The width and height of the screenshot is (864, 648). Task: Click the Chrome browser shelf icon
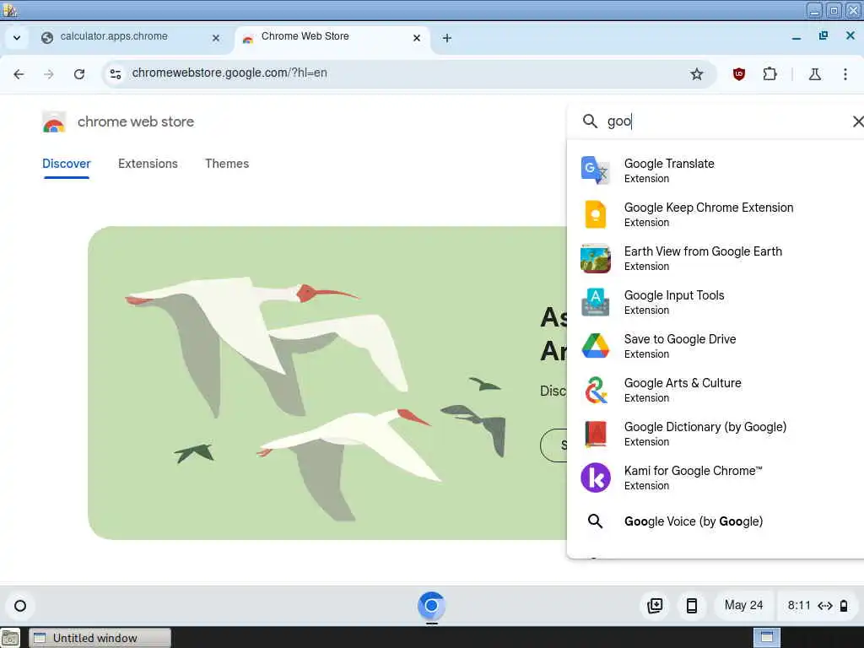pos(431,606)
